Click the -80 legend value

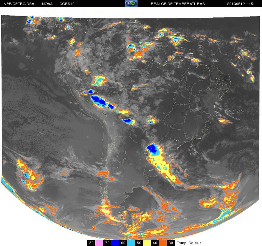click(91, 243)
